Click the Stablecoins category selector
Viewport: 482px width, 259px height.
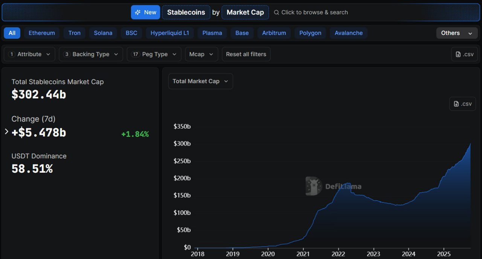tap(186, 12)
